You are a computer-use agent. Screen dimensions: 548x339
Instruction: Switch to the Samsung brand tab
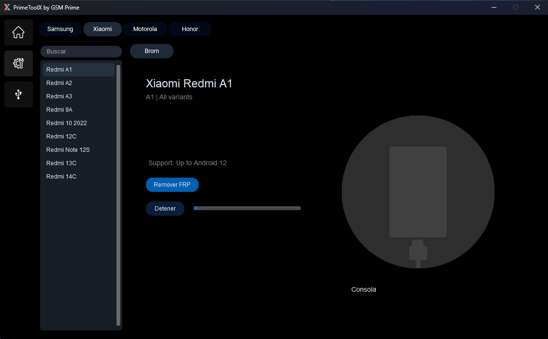pos(60,29)
